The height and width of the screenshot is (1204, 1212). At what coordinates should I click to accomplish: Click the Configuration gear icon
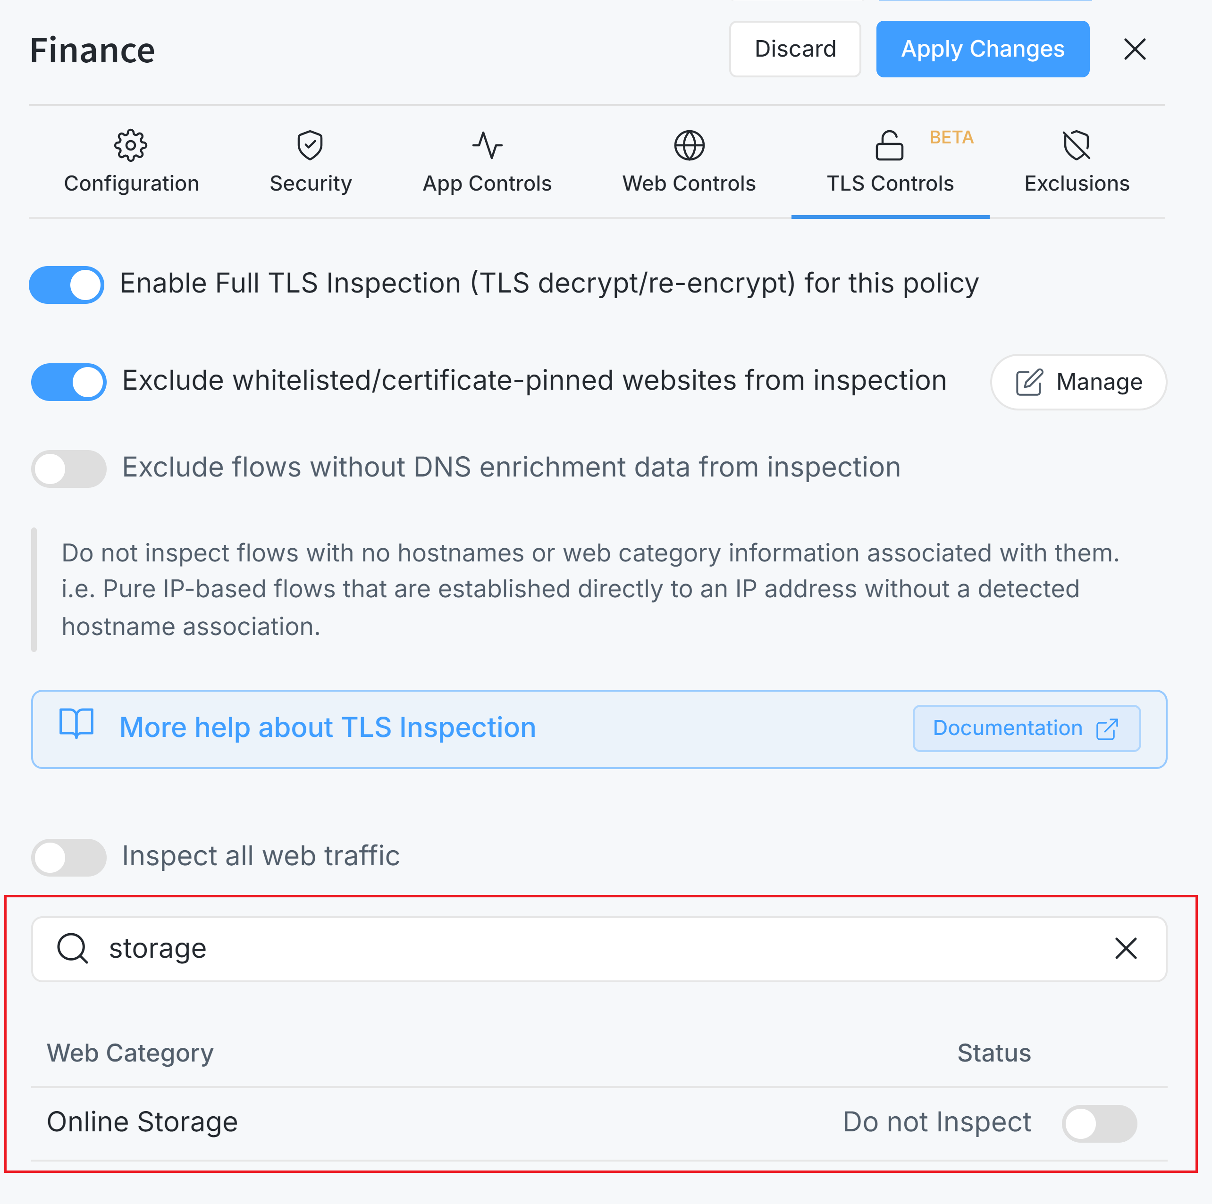tap(130, 145)
